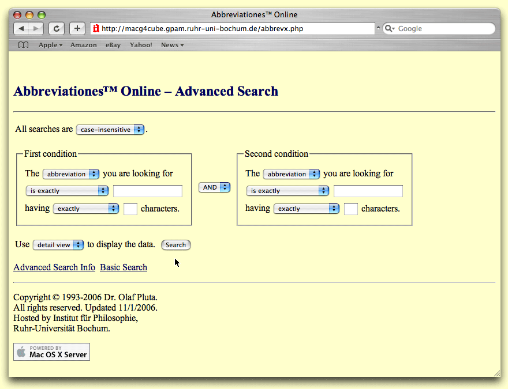Click First condition search text field
Image resolution: width=508 pixels, height=389 pixels.
148,191
